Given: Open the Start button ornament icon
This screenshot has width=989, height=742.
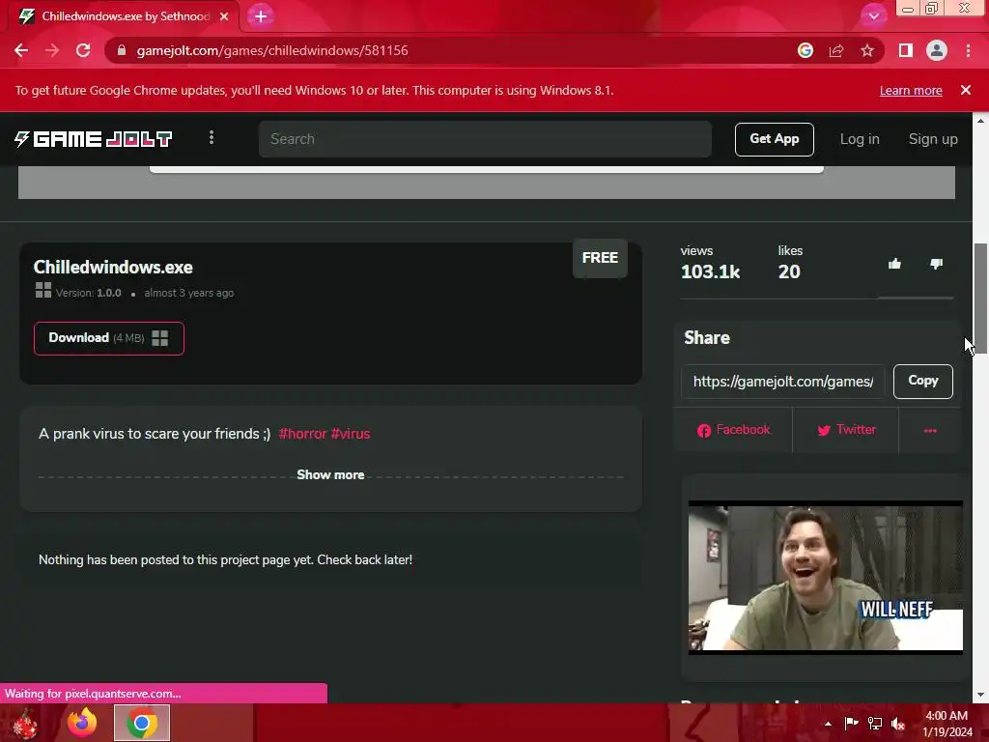Looking at the screenshot, I should click(x=24, y=724).
